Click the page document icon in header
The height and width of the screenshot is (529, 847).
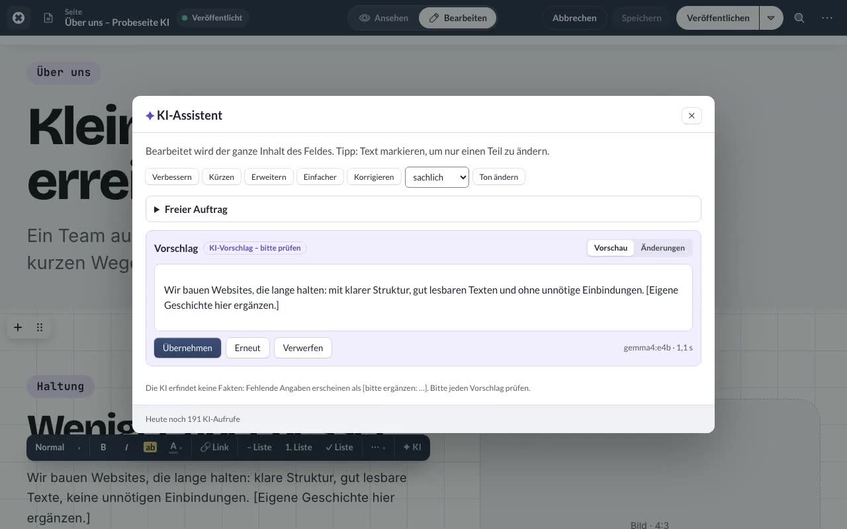(48, 18)
